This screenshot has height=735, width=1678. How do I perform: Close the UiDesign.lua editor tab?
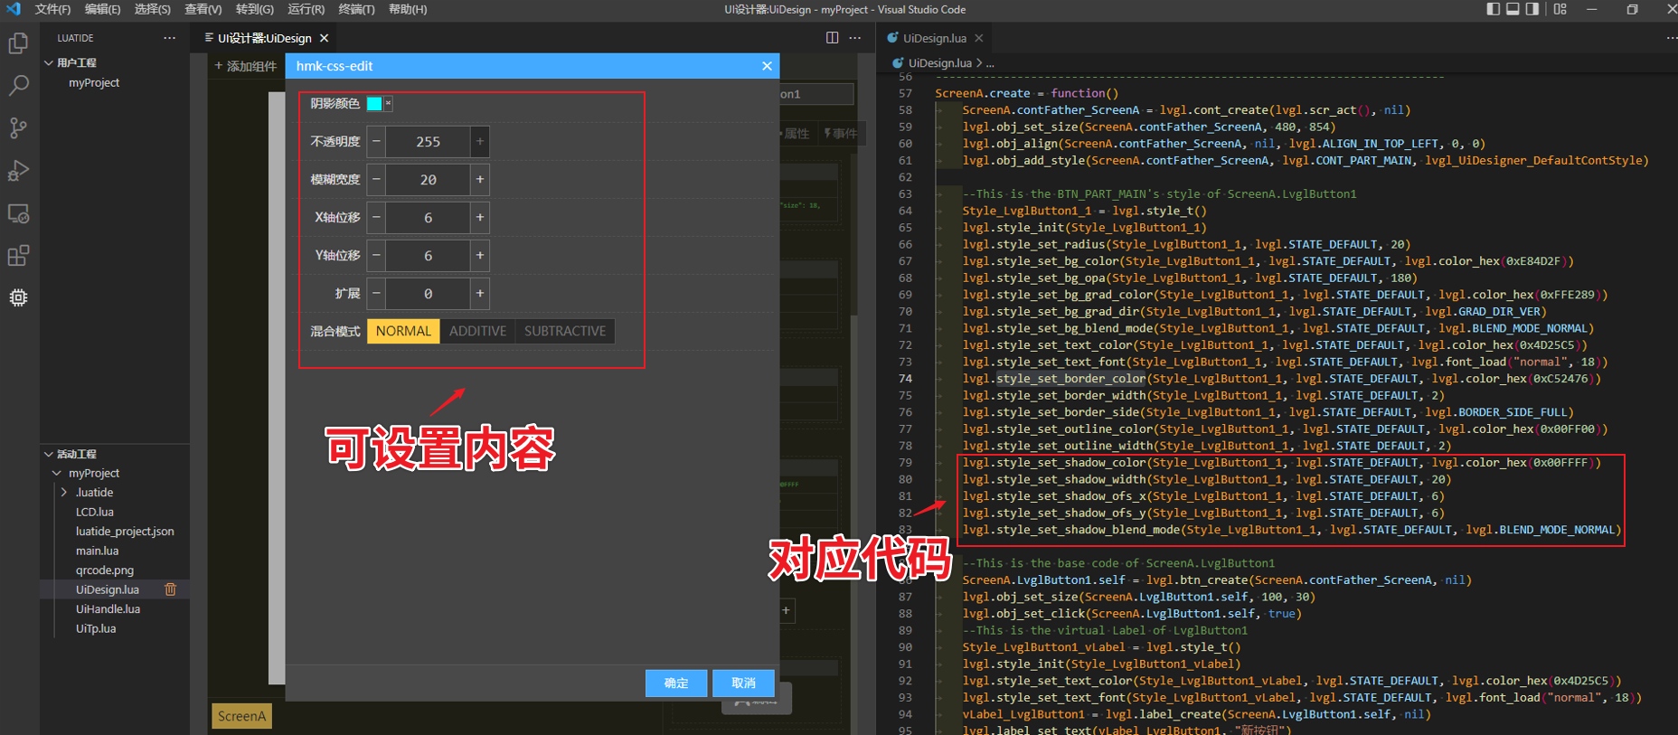pyautogui.click(x=978, y=38)
